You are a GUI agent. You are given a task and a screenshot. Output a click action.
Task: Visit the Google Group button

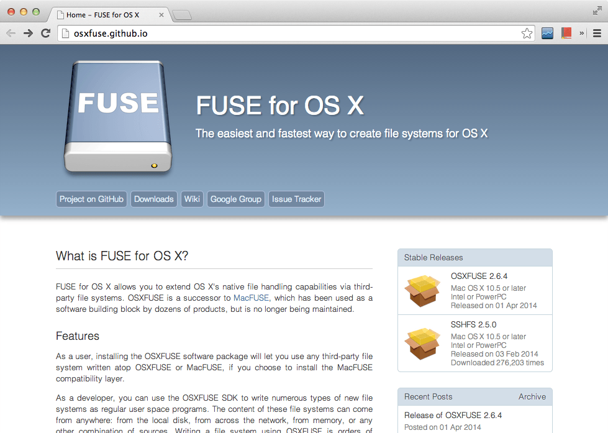pos(236,199)
